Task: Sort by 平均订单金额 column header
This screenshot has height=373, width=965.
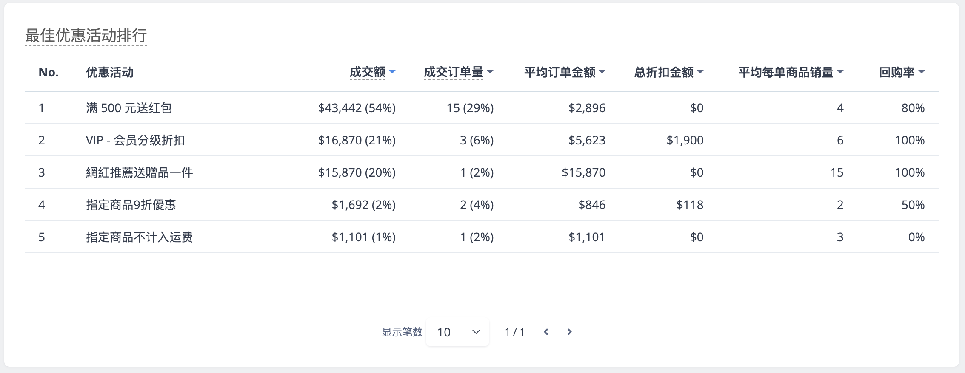Action: tap(565, 72)
